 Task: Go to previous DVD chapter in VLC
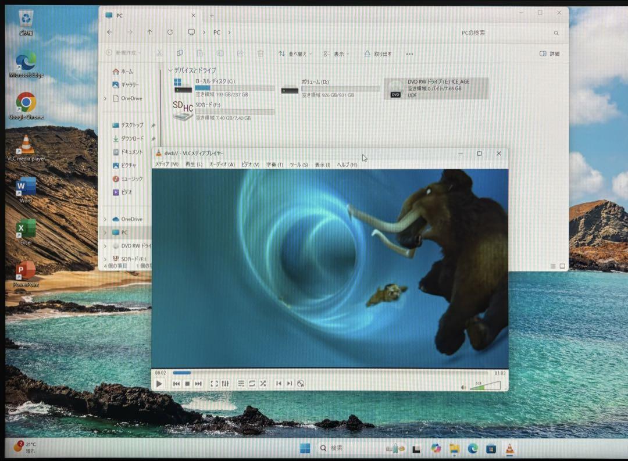[x=279, y=384]
